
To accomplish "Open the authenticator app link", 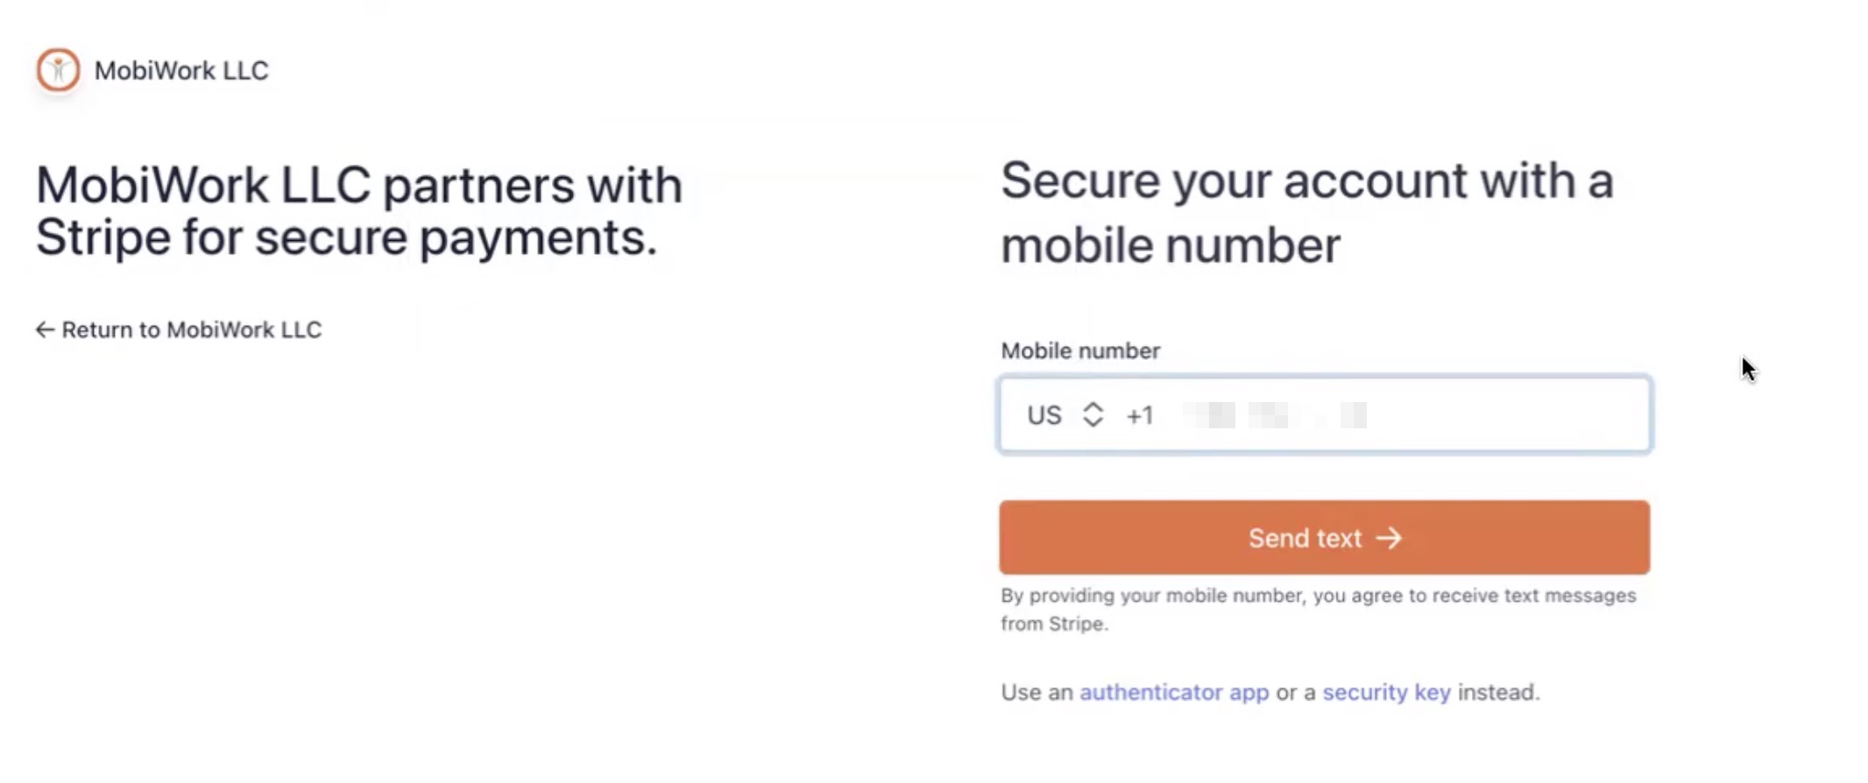I will point(1173,693).
